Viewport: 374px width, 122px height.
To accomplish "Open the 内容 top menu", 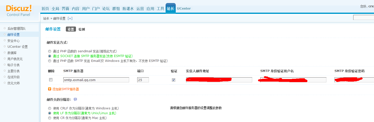I will click(x=76, y=9).
